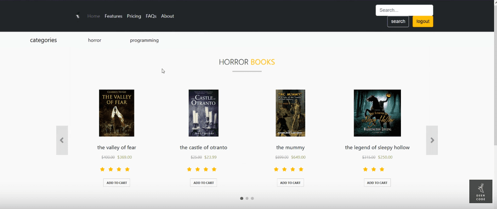Click the title 'the valley of fear'
The image size is (497, 209).
pyautogui.click(x=116, y=147)
